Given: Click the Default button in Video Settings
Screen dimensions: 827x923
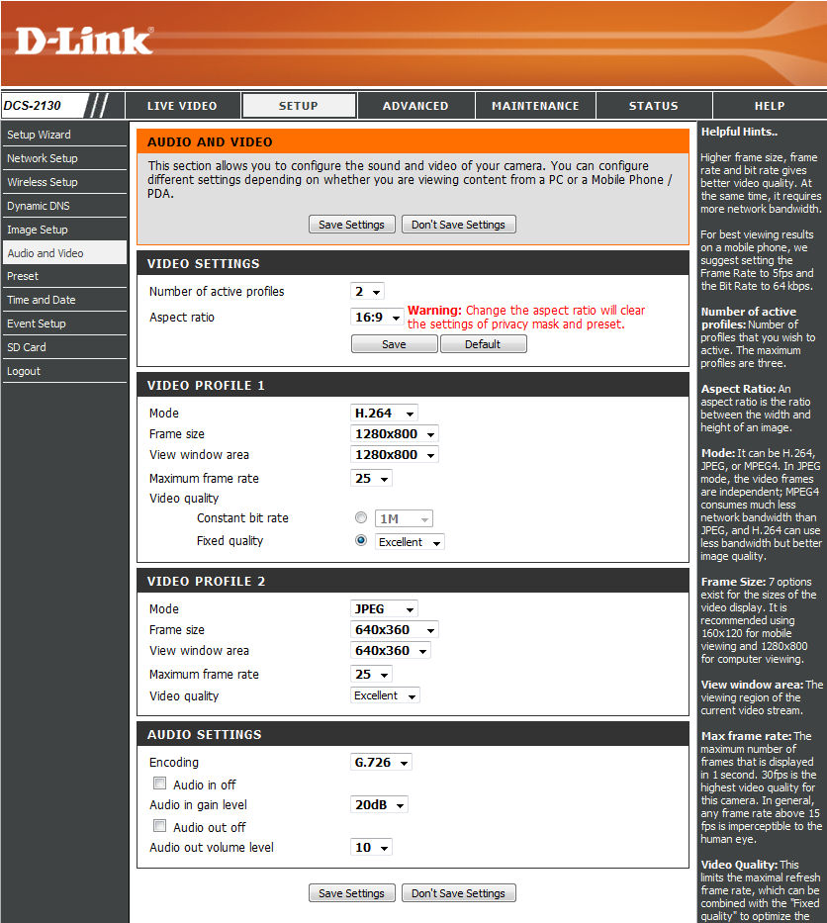Looking at the screenshot, I should 483,344.
